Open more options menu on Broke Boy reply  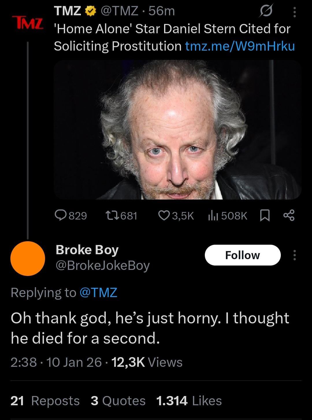(x=294, y=255)
